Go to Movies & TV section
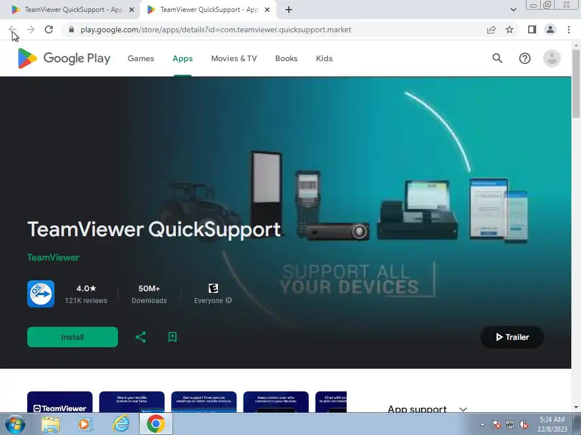This screenshot has height=435, width=581. click(x=234, y=58)
